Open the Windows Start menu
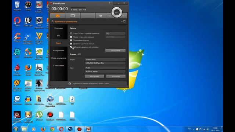Viewport: 235px width, 132px height. (15, 129)
